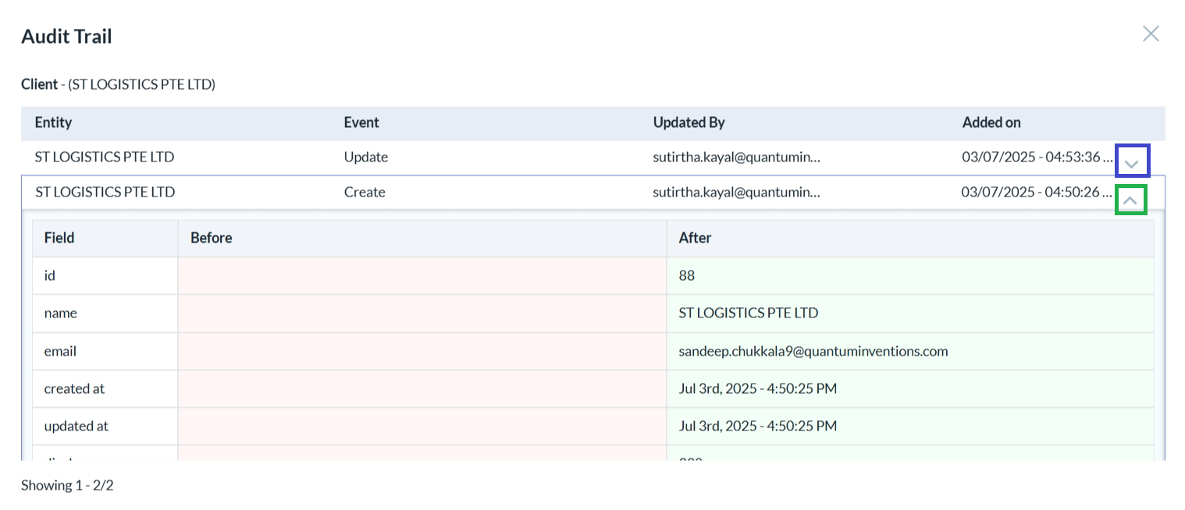
Task: Select the Event column header
Action: point(361,122)
